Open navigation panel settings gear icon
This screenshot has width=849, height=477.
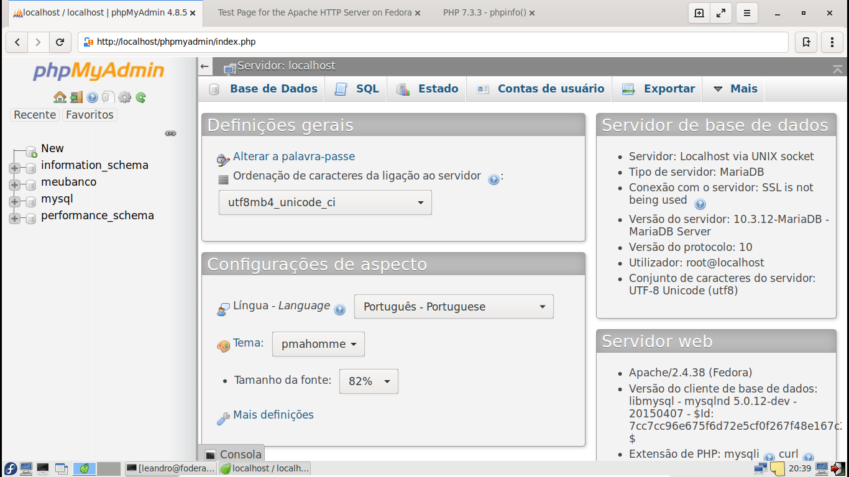tap(124, 98)
